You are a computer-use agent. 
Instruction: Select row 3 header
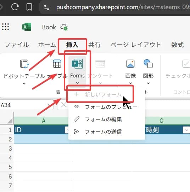pos(7,149)
